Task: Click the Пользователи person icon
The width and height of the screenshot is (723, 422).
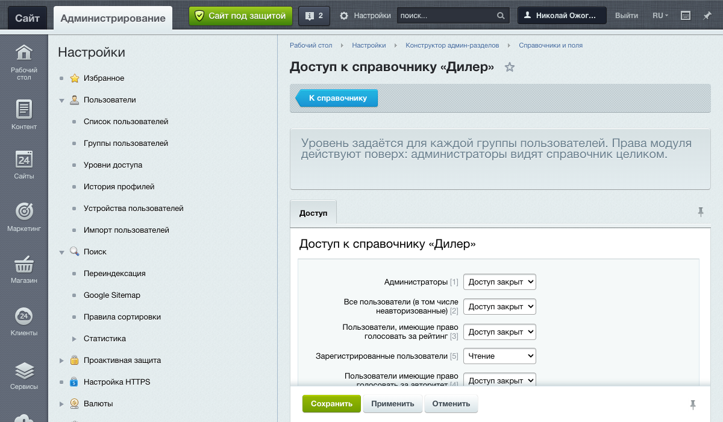Action: (75, 100)
